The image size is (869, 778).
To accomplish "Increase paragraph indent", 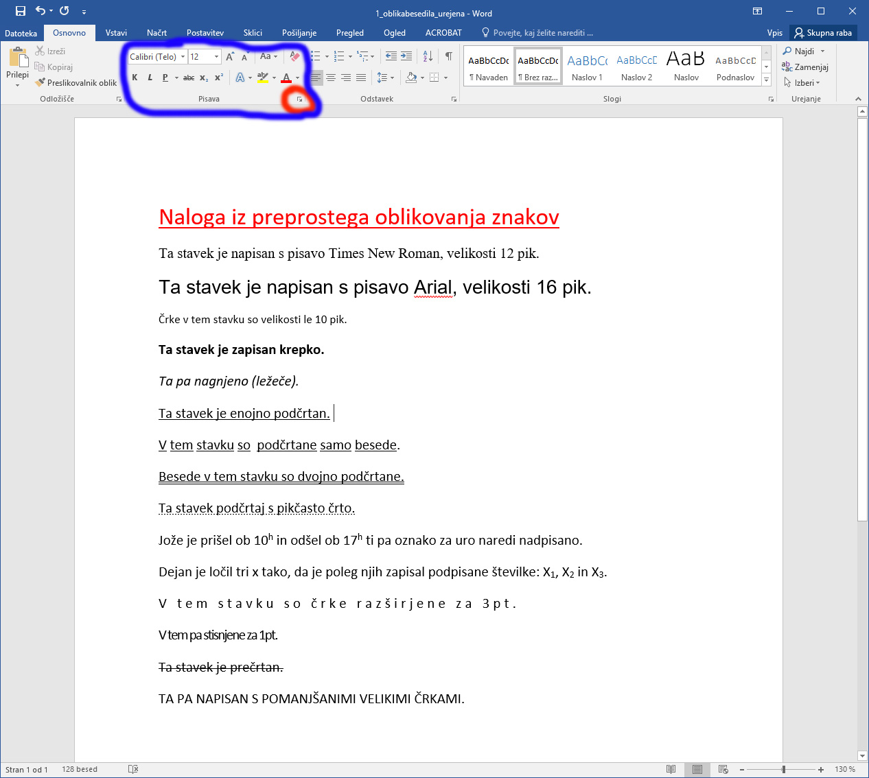I will click(x=406, y=57).
